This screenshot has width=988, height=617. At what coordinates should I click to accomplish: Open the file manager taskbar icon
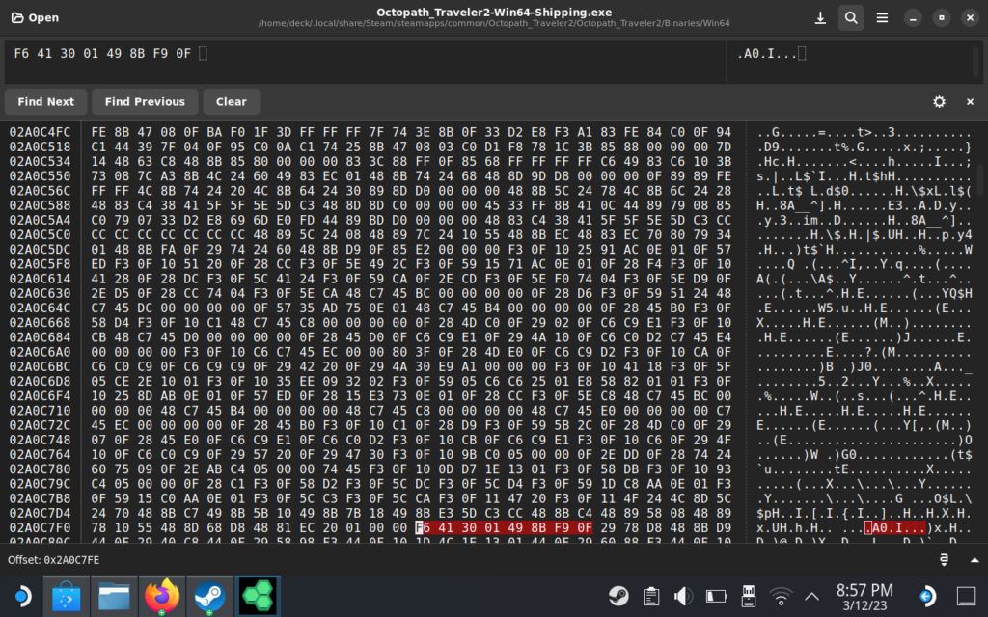point(114,596)
